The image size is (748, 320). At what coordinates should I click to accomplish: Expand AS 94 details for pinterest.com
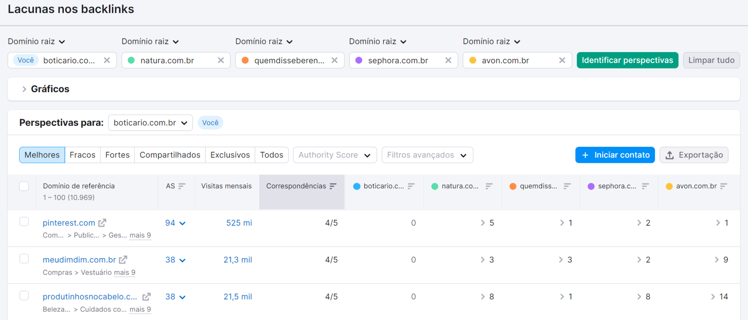pyautogui.click(x=182, y=223)
